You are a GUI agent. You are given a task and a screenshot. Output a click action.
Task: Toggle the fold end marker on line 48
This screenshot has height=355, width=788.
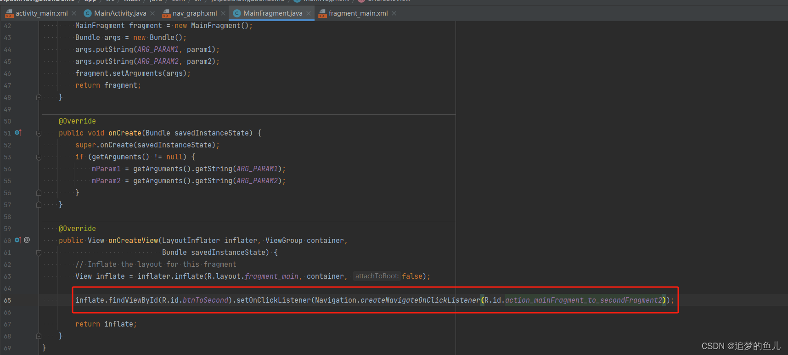[39, 97]
